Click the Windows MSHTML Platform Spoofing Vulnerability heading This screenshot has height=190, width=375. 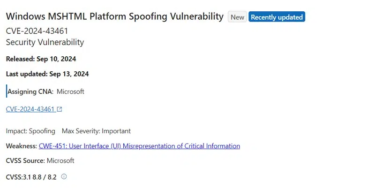(114, 16)
